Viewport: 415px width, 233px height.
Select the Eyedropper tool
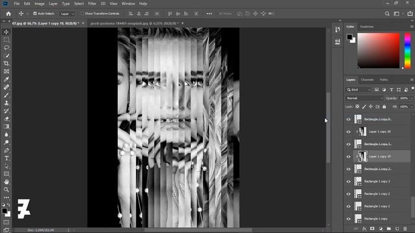click(x=6, y=79)
